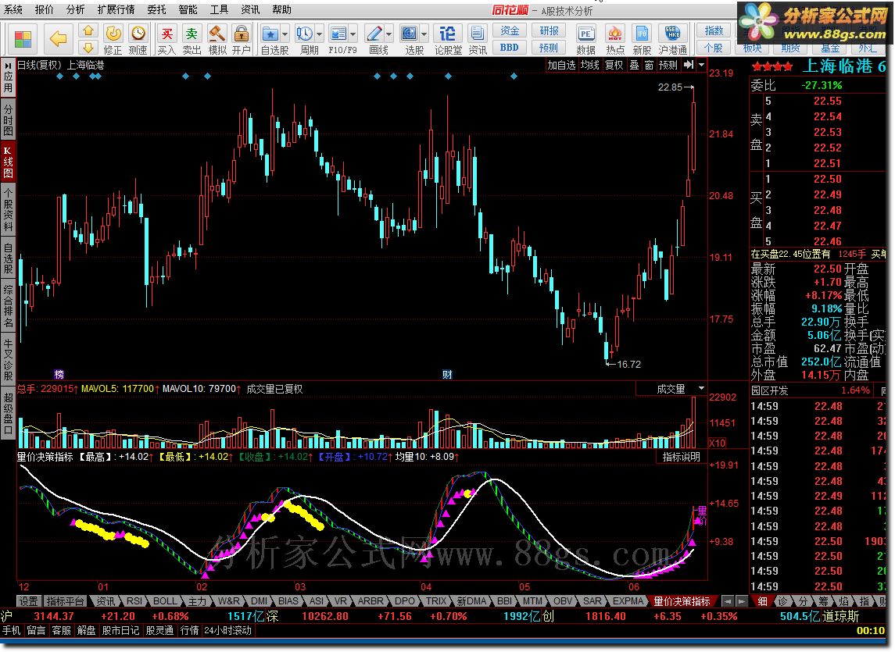Open the 扩展行情 extended quotes menu

point(116,9)
